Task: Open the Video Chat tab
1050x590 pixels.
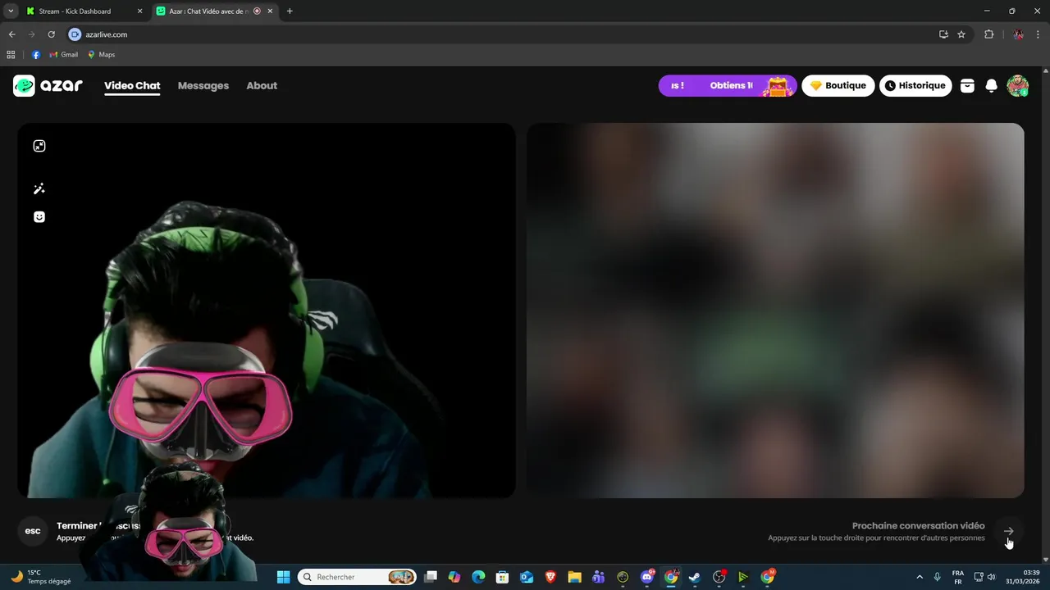Action: click(132, 85)
